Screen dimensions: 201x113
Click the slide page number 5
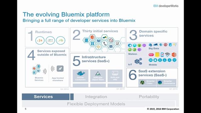[x=25, y=109]
